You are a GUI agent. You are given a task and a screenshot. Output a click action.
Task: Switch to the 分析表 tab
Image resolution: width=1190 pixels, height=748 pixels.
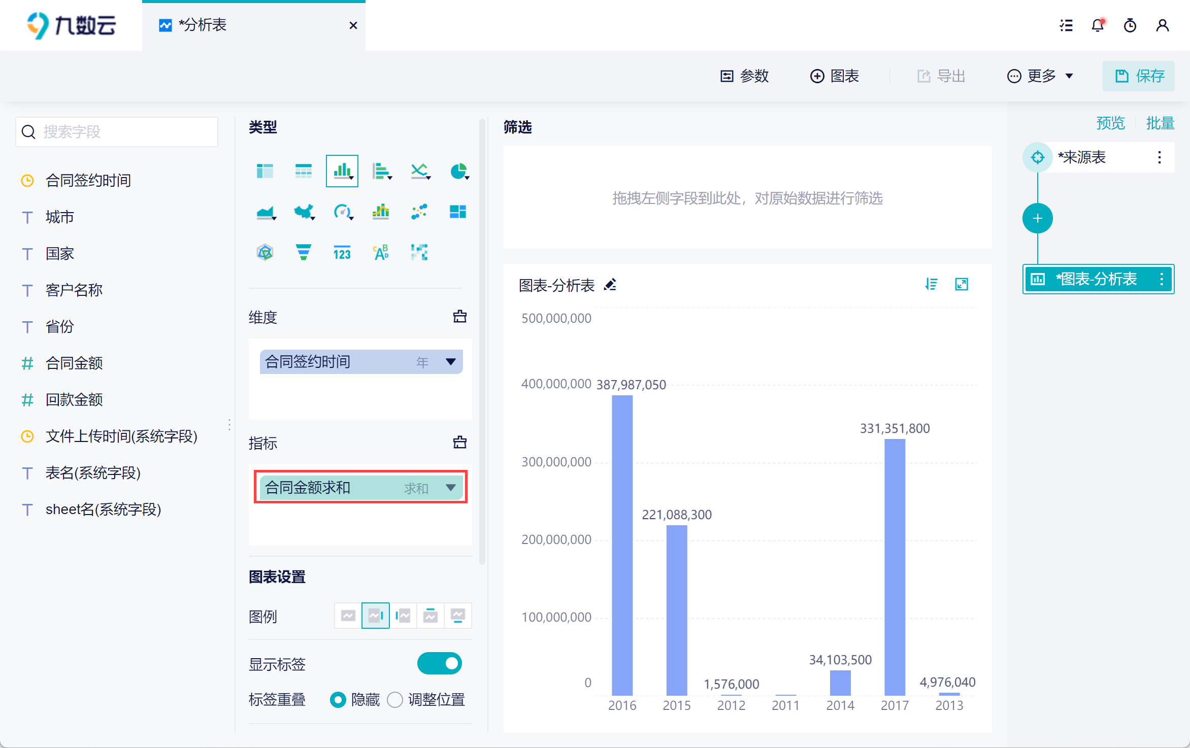203,25
